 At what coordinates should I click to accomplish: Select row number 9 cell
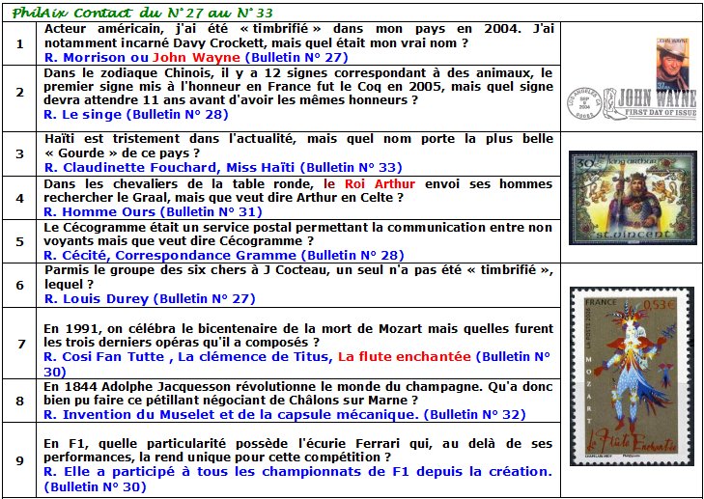click(x=19, y=460)
